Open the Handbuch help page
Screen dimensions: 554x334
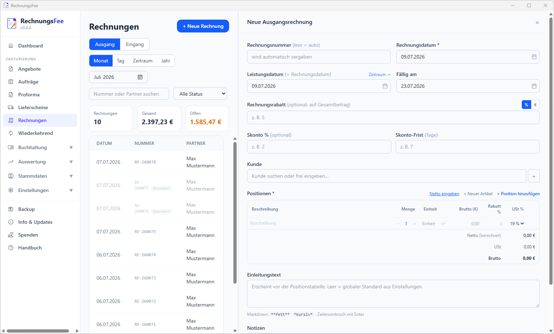[x=40, y=248]
